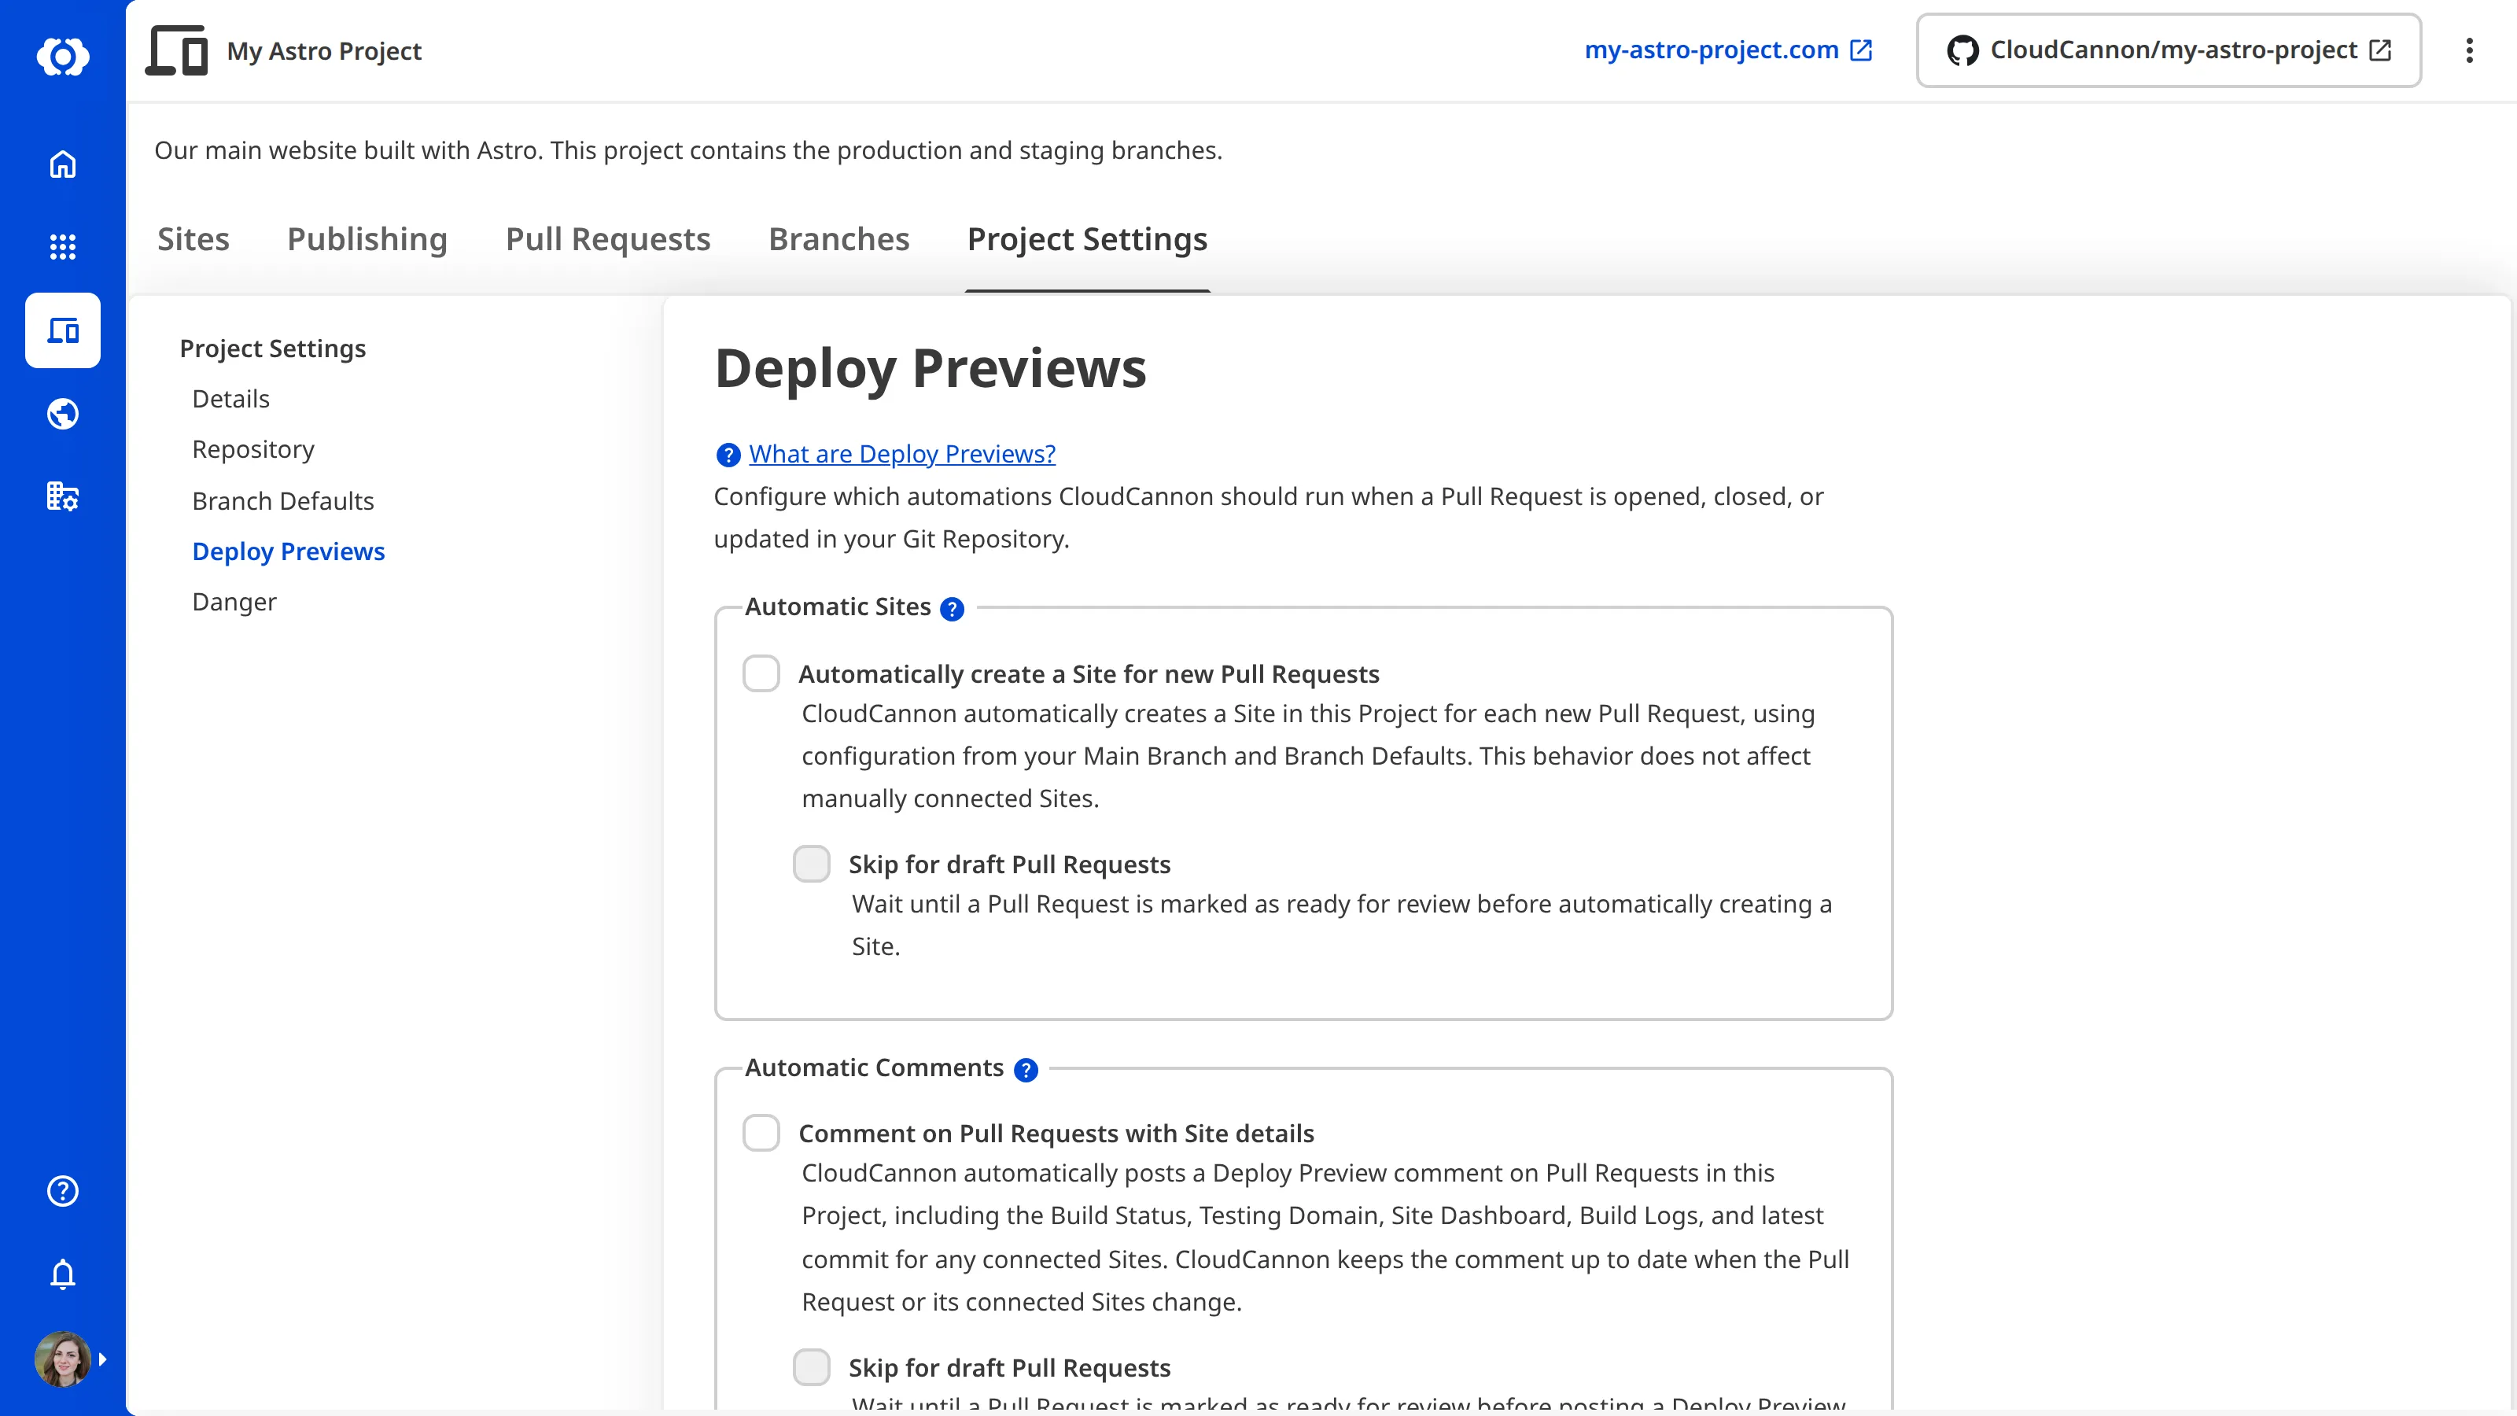Open CloudCannon/my-astro-project repository button

pyautogui.click(x=2169, y=51)
